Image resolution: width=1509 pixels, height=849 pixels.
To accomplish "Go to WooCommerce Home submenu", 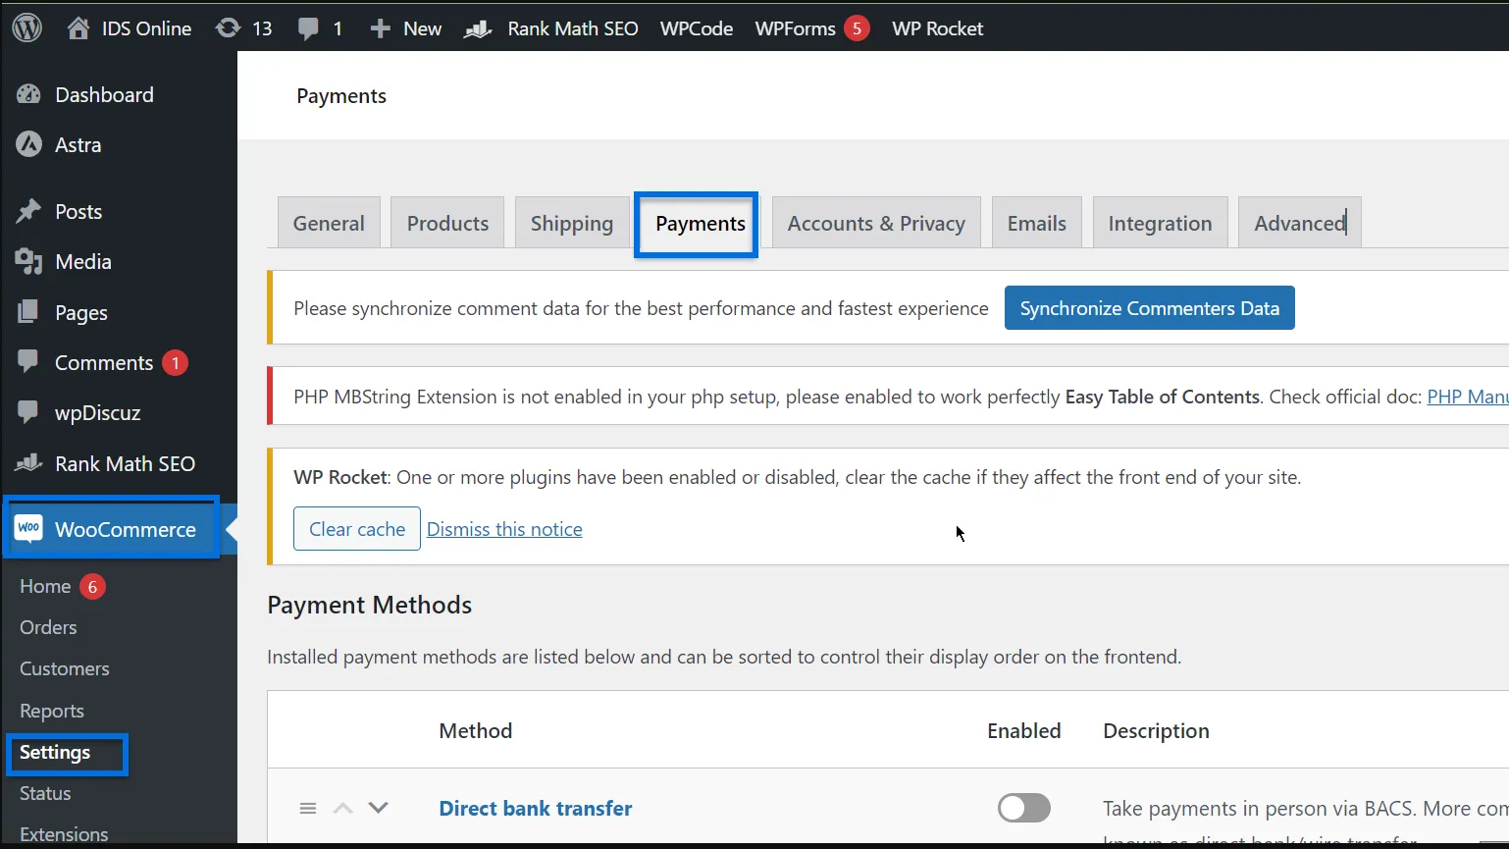I will click(45, 586).
